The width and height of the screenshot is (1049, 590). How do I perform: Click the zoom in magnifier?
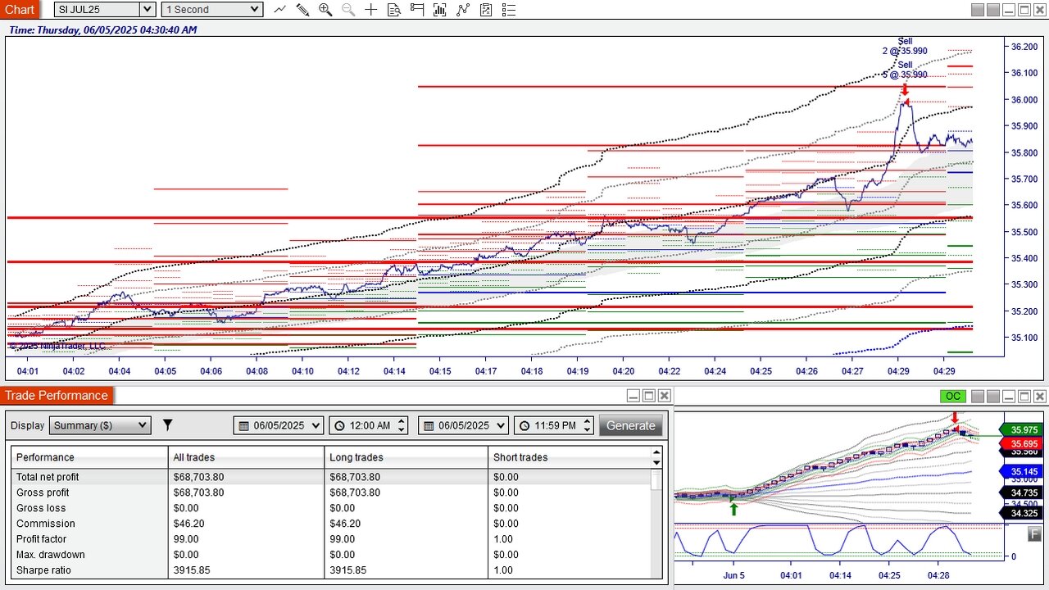pos(325,10)
